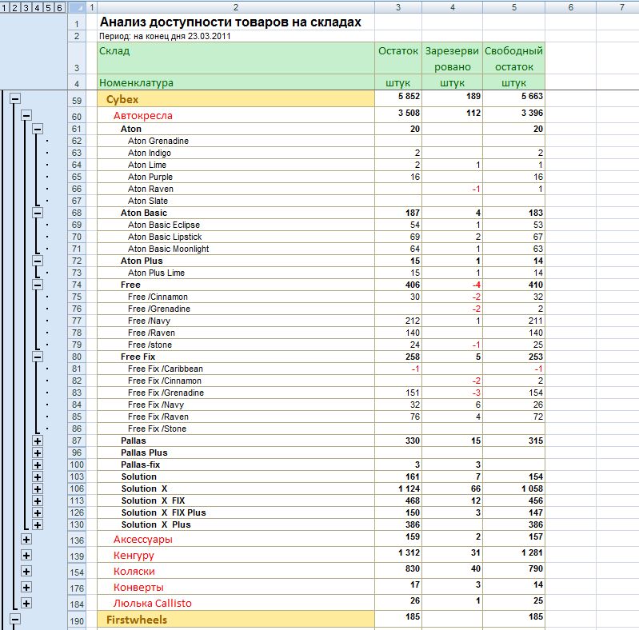Click the select-all corner box
This screenshot has width=639, height=630.
pos(77,7)
